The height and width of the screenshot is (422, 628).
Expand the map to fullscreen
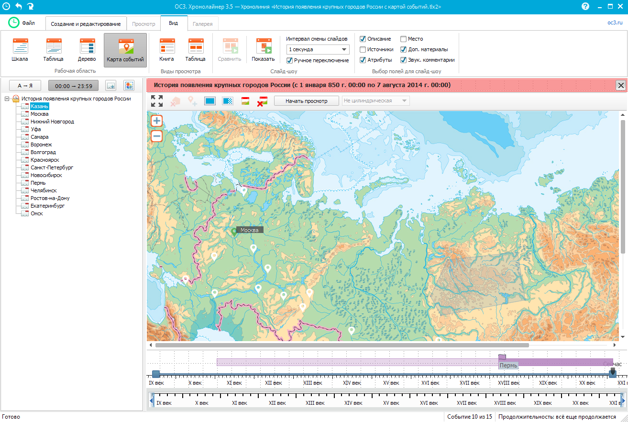click(x=156, y=101)
